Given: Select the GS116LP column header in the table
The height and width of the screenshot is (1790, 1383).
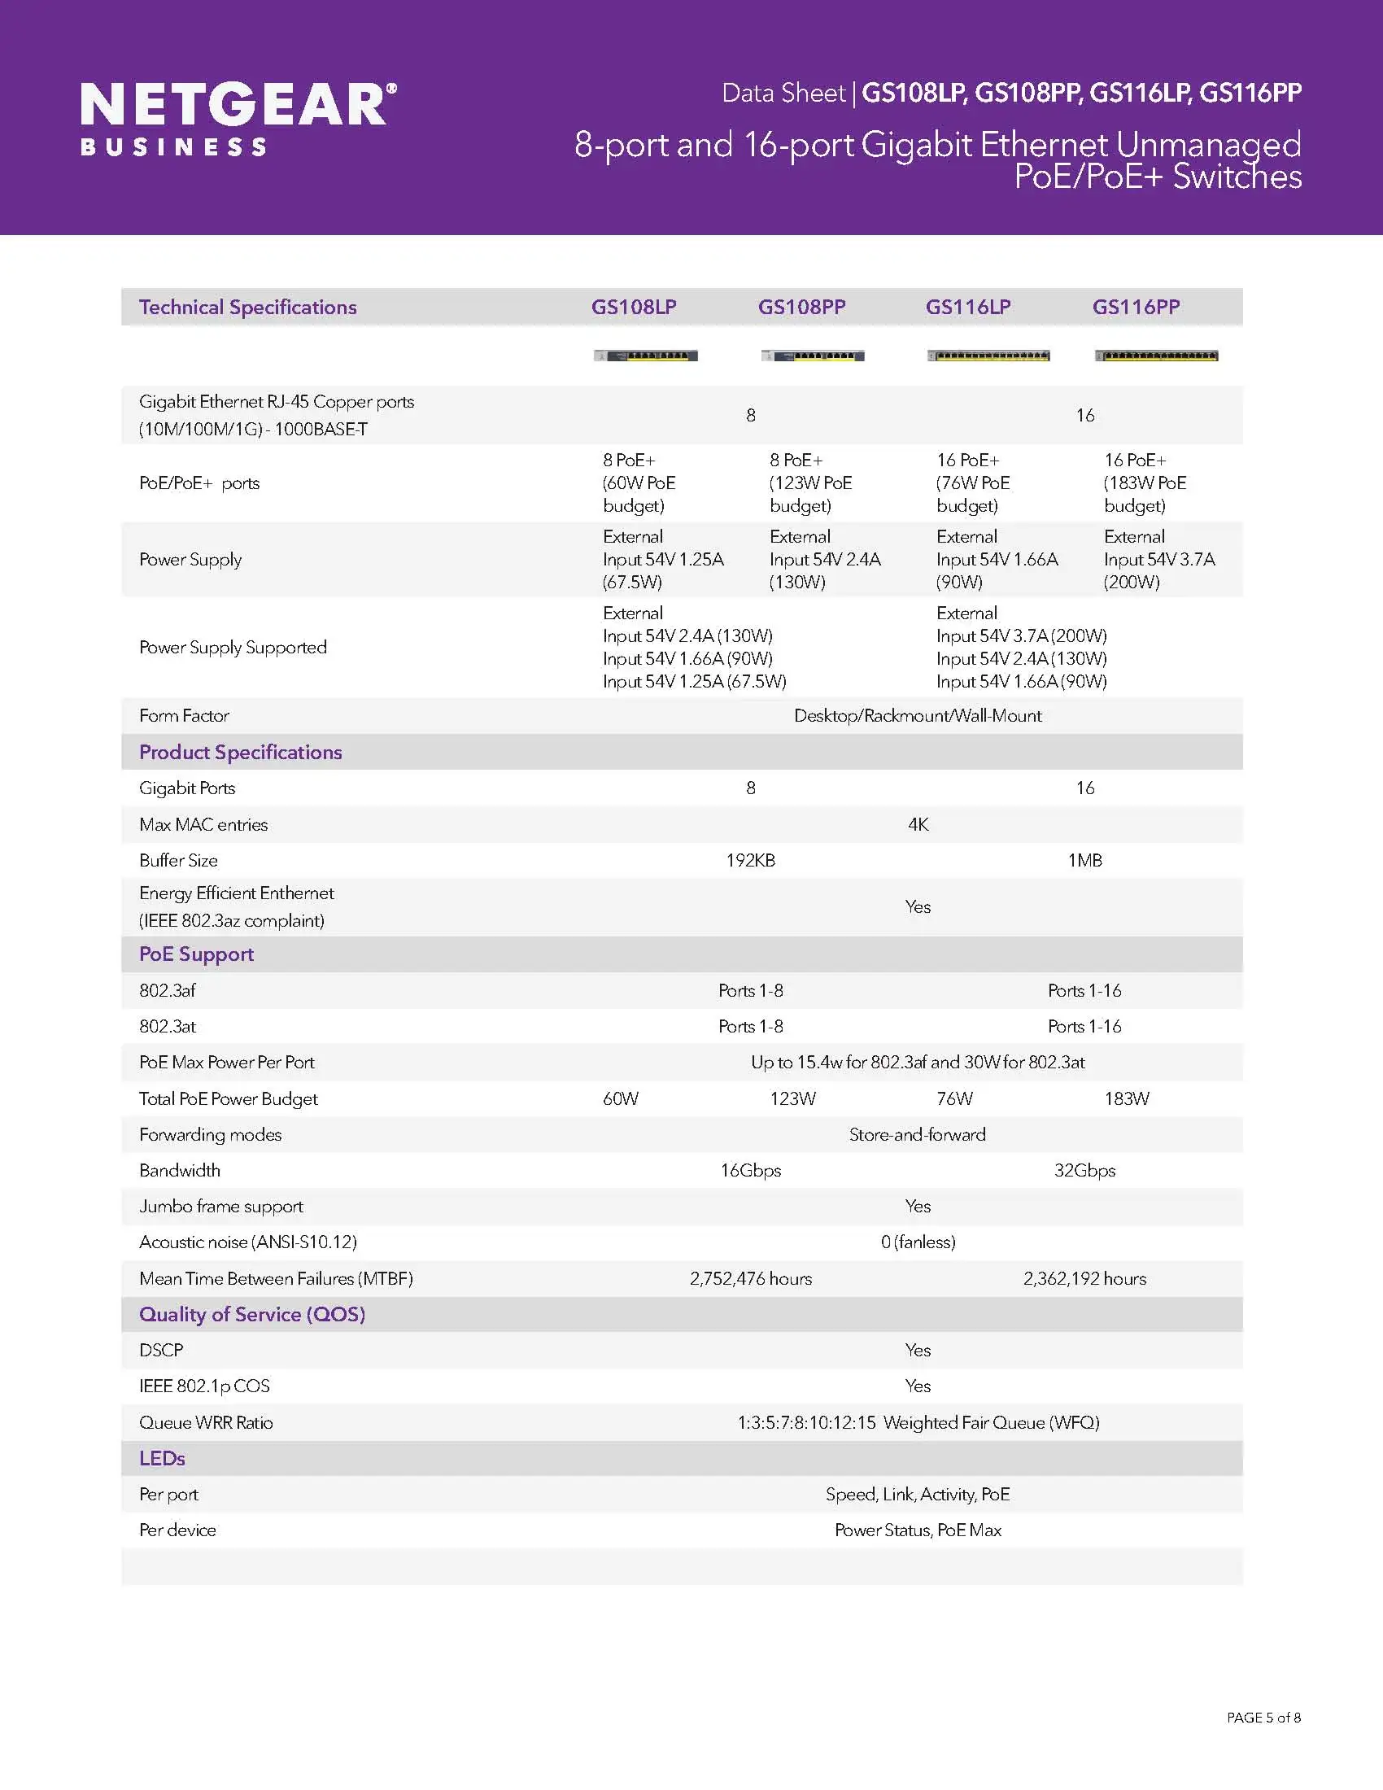Looking at the screenshot, I should click(967, 308).
